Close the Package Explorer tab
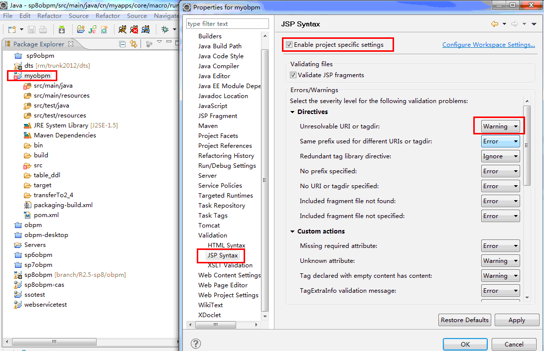Viewport: 544px width, 351px height. point(71,44)
